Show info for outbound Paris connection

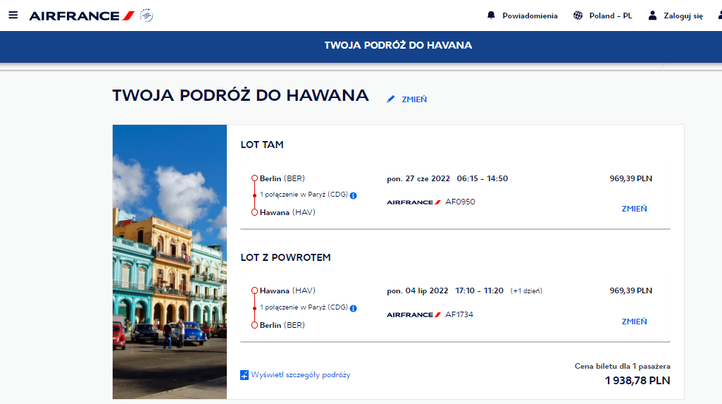click(353, 195)
